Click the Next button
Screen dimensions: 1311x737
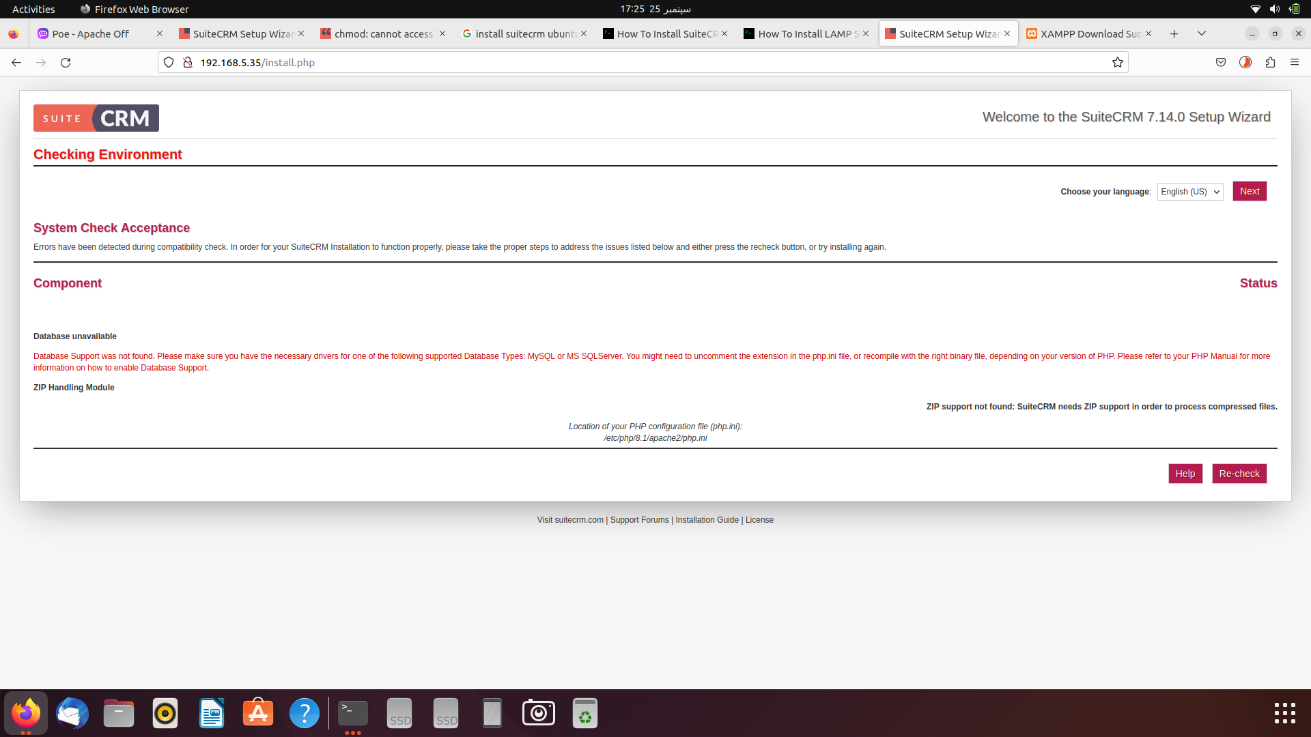coord(1250,191)
